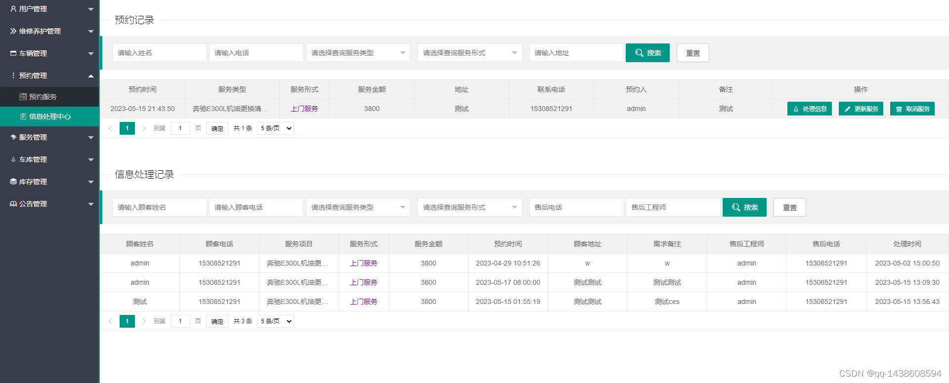949x383 pixels.
Task: Focus the 请输入顾客电话 field
Action: [257, 207]
